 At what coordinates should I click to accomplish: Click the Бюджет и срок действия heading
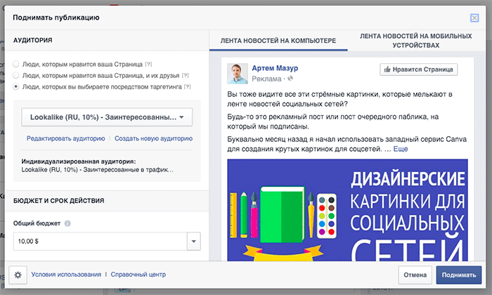click(x=58, y=201)
